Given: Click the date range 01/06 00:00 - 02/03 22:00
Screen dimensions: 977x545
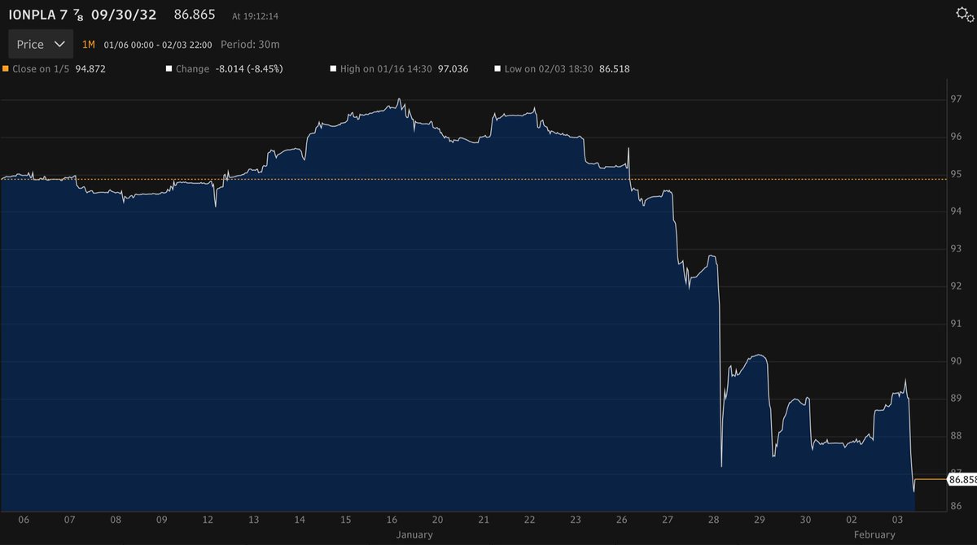Looking at the screenshot, I should pos(158,44).
